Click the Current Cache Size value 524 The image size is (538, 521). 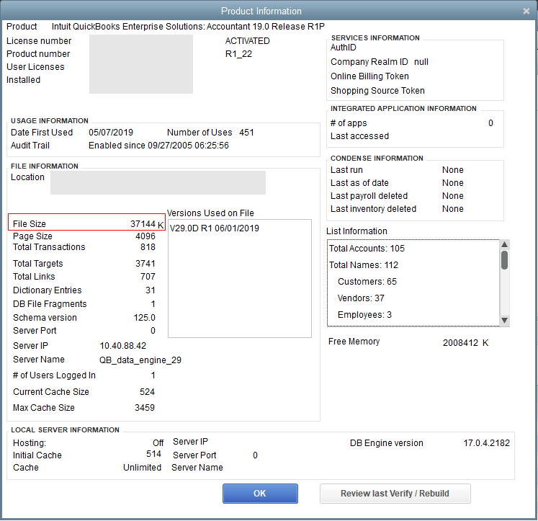pos(147,392)
